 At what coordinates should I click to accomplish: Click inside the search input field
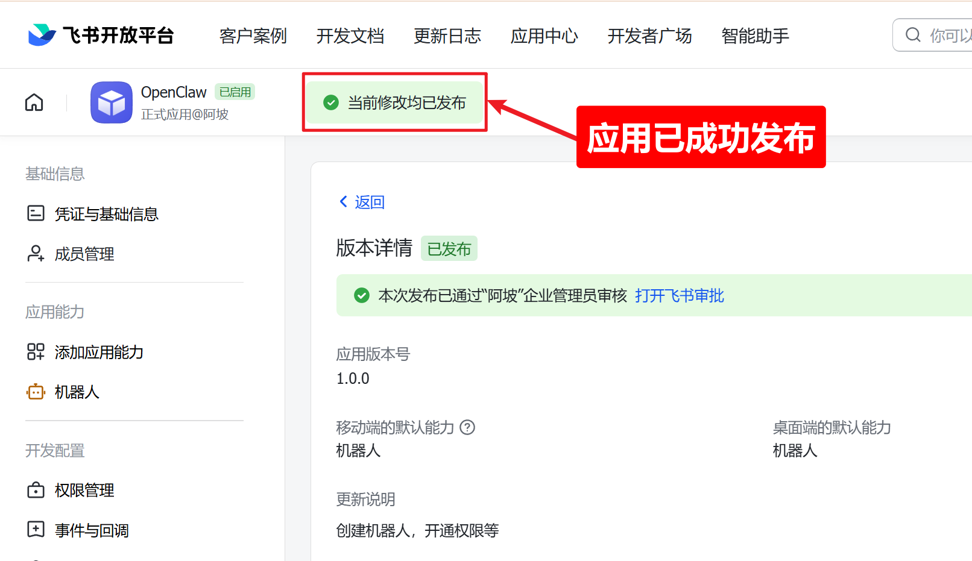point(947,35)
